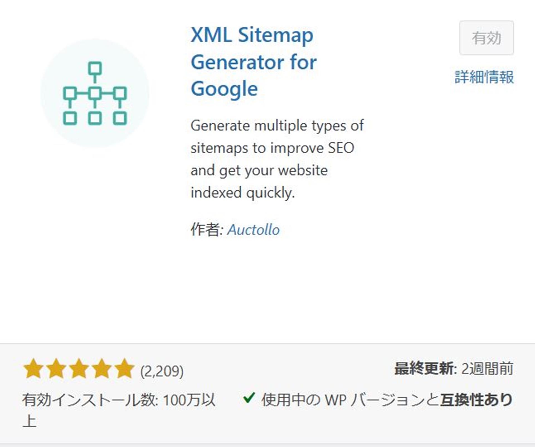
Task: Click the sitemap diagram plugin icon
Action: click(95, 93)
